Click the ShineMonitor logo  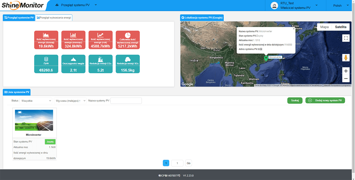(x=22, y=5)
